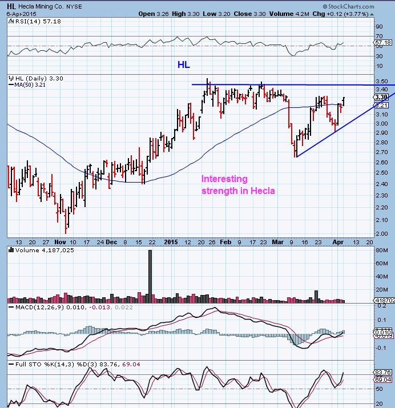Click the 3.21 moving average tag on axis
Screen dimensions: 395x408
coord(381,106)
